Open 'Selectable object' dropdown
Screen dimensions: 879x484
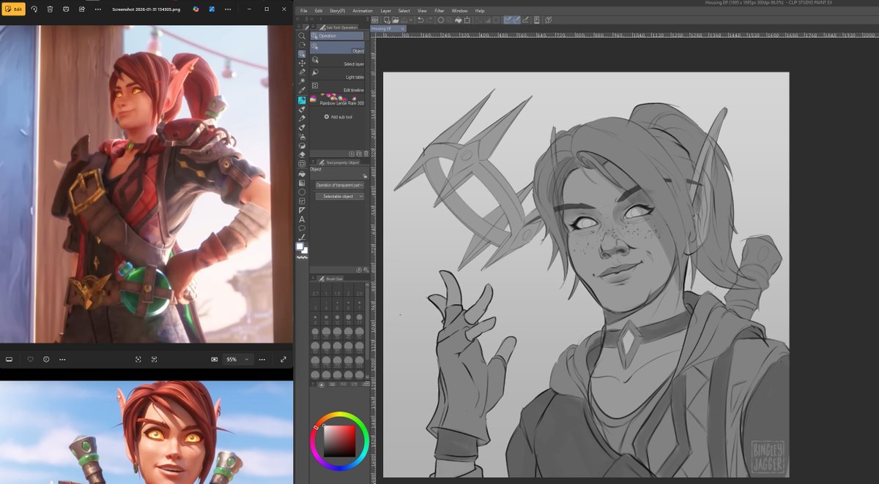pyautogui.click(x=340, y=196)
